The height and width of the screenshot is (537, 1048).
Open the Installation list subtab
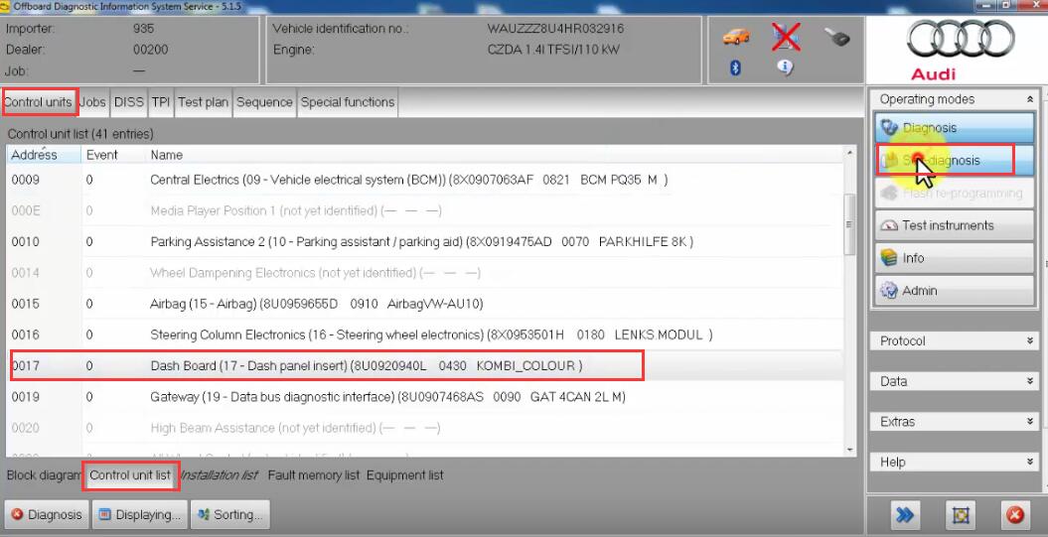(x=220, y=475)
